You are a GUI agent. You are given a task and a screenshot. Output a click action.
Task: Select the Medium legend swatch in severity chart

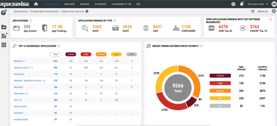(220, 91)
